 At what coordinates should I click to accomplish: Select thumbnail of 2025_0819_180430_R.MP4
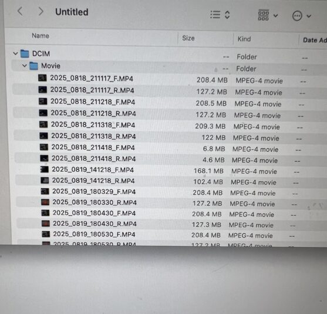(x=46, y=223)
